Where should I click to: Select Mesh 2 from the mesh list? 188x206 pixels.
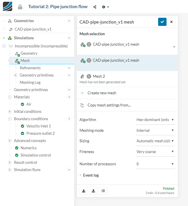(99, 76)
